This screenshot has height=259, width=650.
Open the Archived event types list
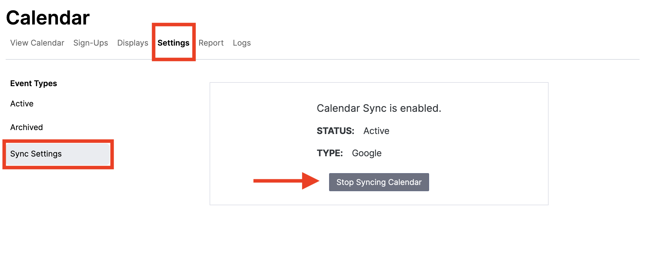pyautogui.click(x=26, y=127)
